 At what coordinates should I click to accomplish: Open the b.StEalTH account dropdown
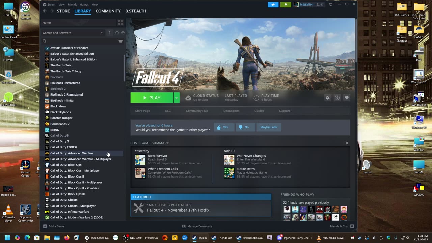[308, 4]
